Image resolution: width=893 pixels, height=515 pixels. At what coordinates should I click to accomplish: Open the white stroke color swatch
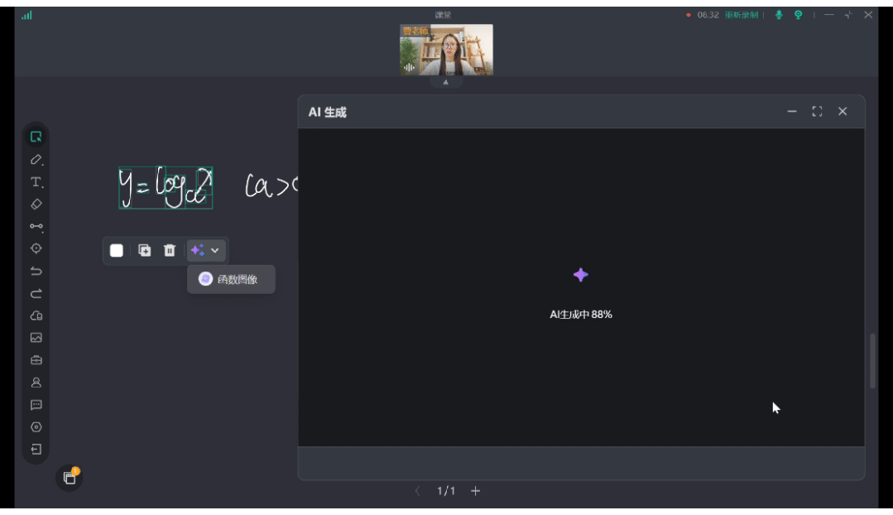pos(116,250)
